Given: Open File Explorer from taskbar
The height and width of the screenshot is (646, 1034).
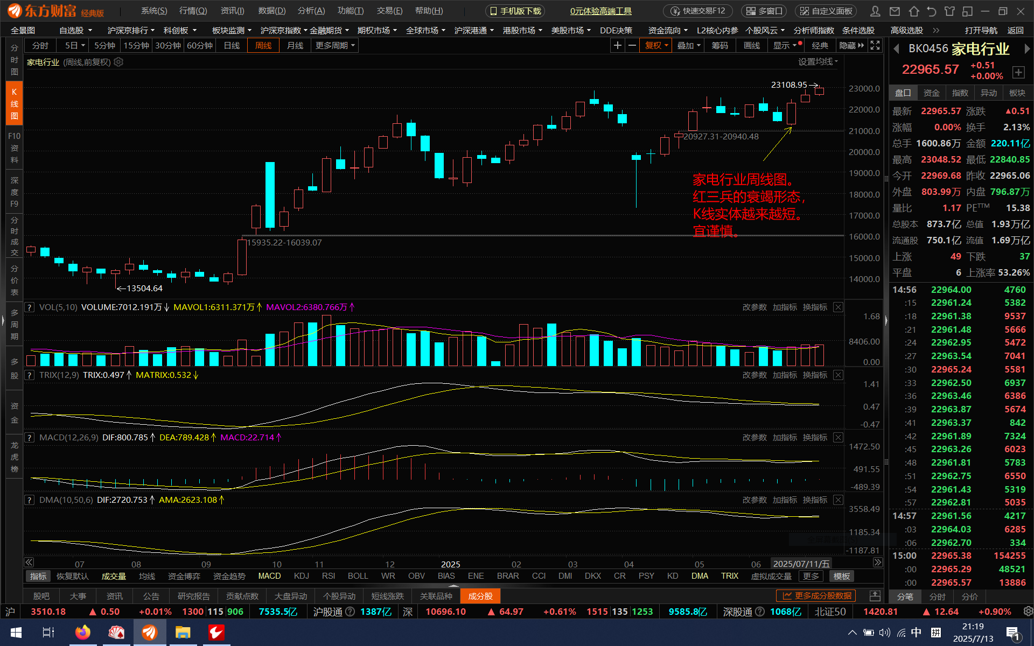Looking at the screenshot, I should (x=183, y=632).
